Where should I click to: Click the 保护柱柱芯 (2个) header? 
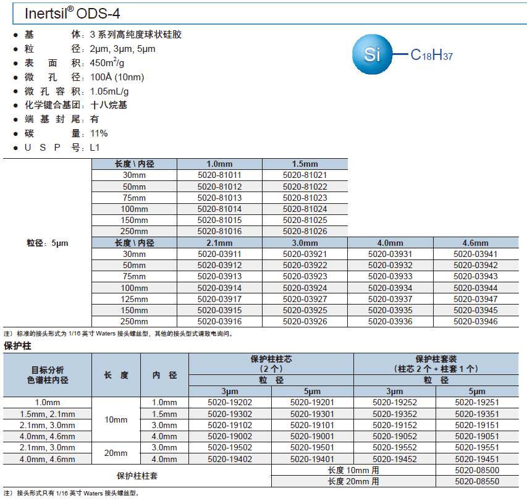click(x=271, y=363)
